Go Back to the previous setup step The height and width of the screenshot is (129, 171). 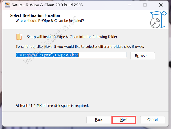[99, 120]
